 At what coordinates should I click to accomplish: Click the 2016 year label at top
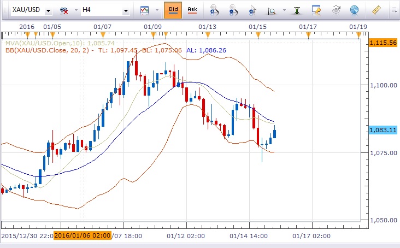tap(27, 27)
